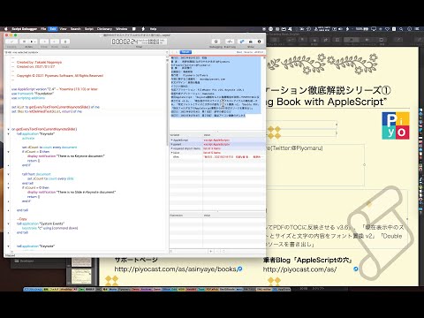Click the minus button below expressions
Image resolution: width=424 pixels, height=318 pixels.
[x=217, y=251]
